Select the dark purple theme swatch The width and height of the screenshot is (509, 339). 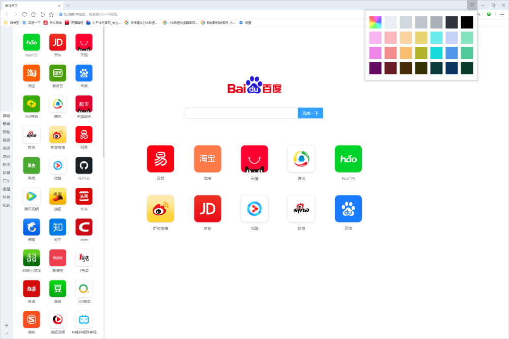(375, 68)
